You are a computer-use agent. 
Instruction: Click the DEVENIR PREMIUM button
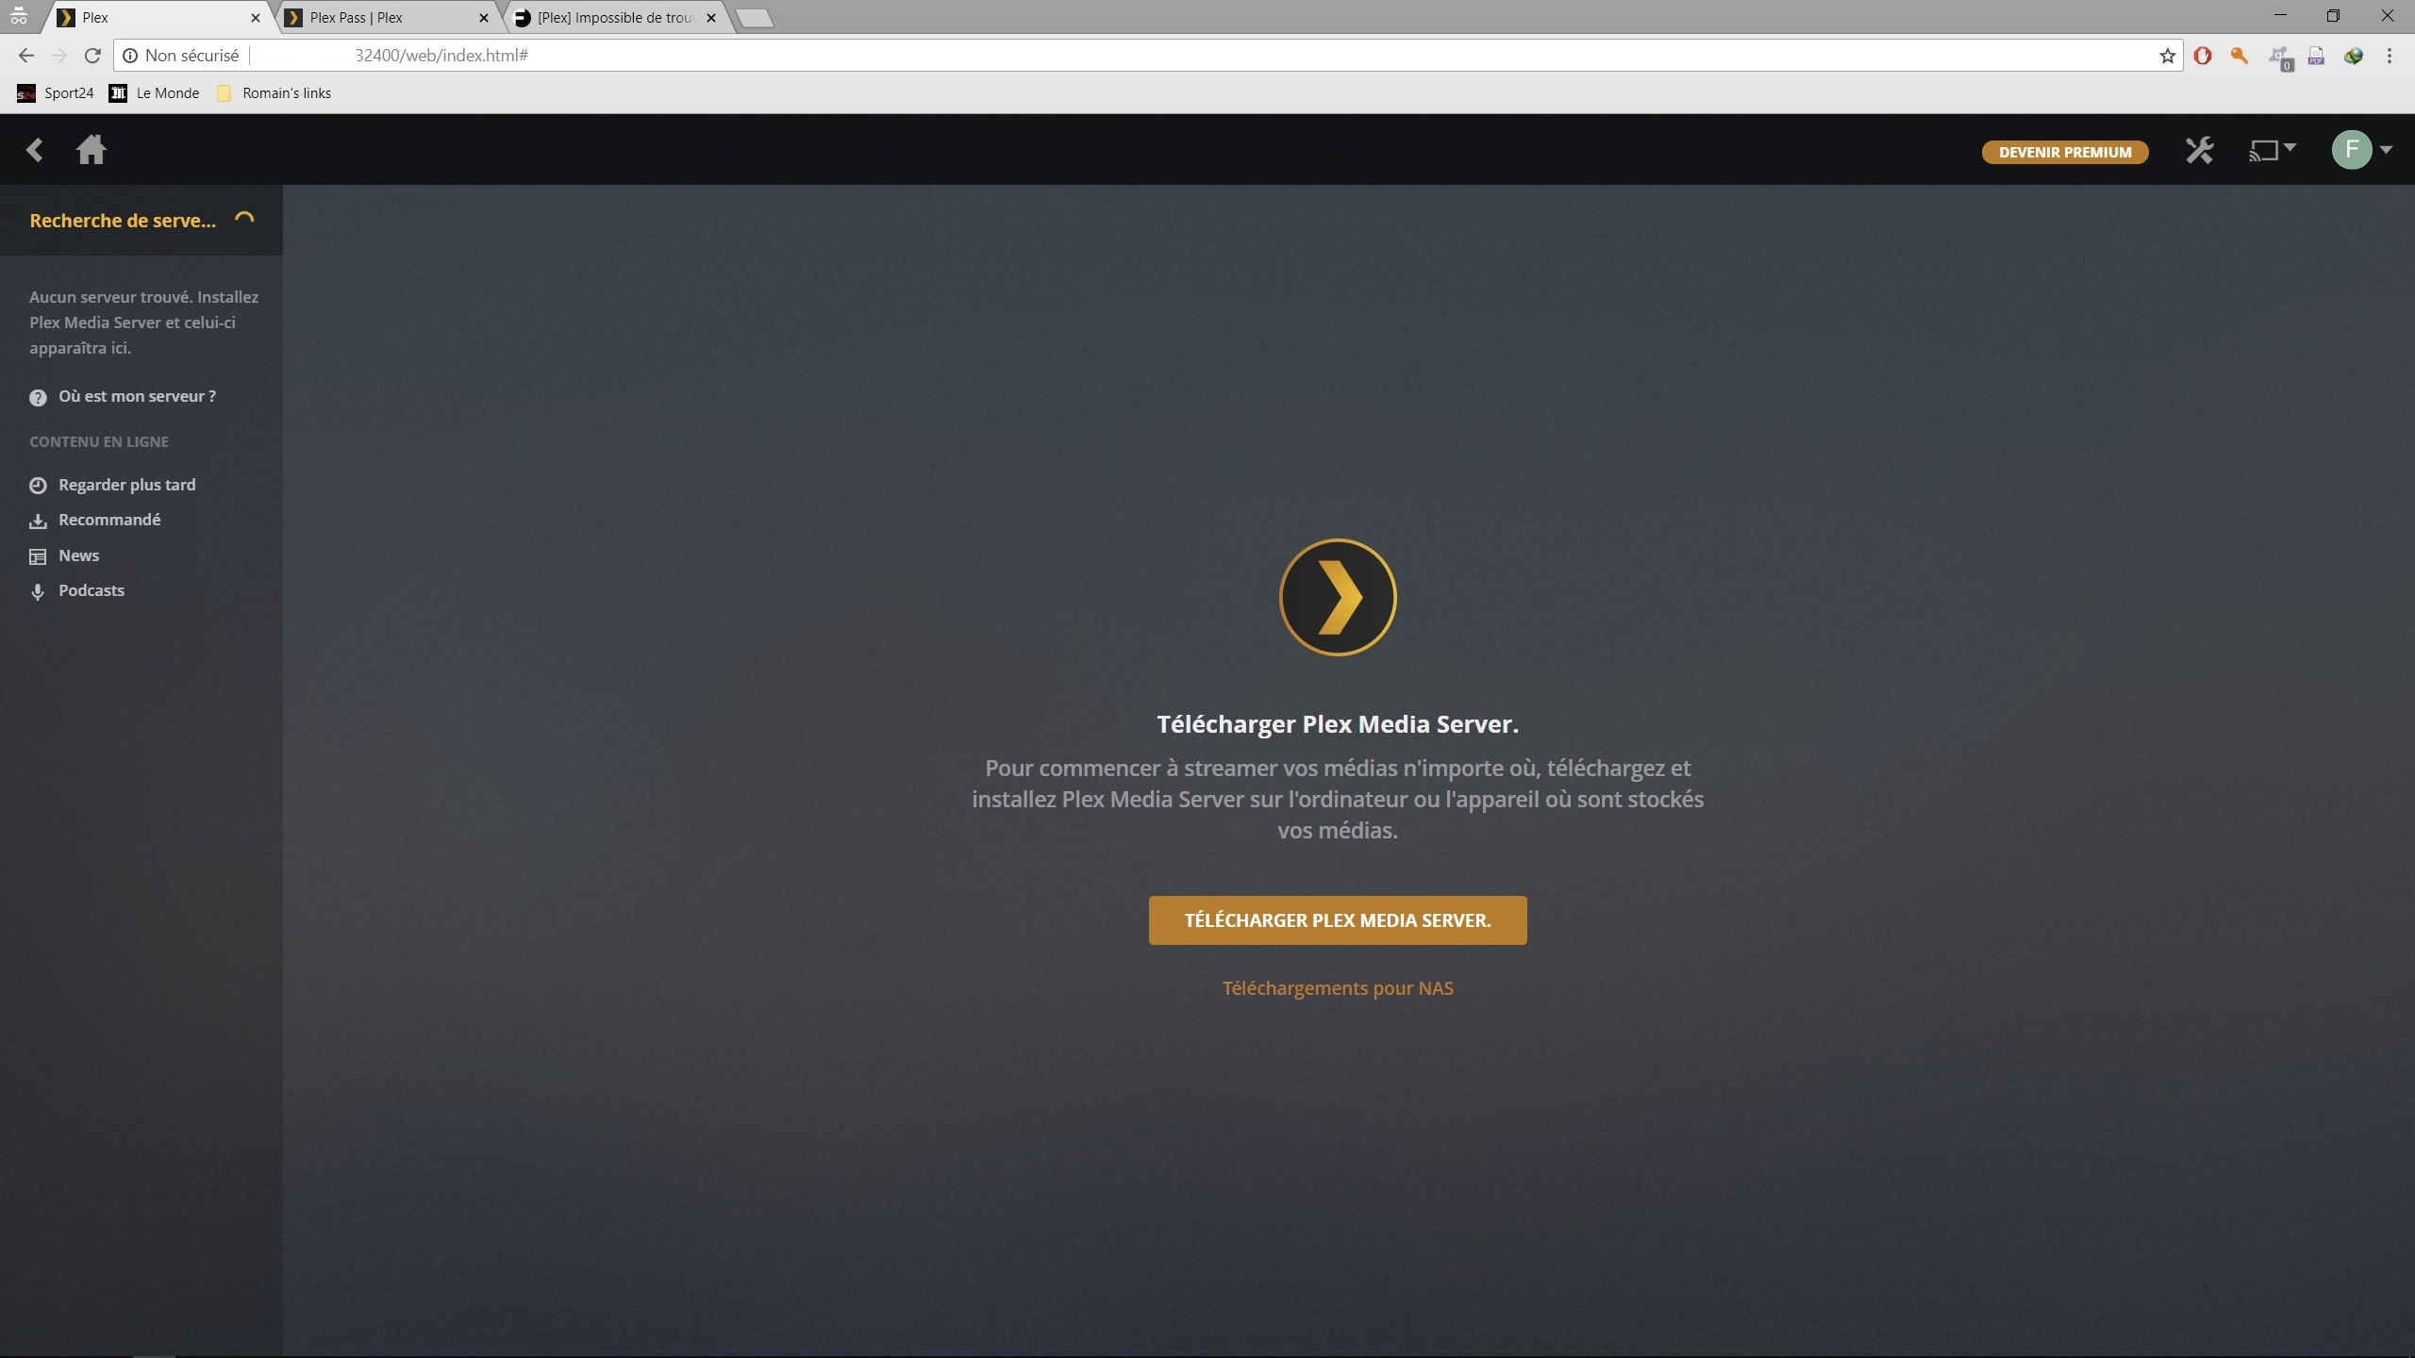2065,152
